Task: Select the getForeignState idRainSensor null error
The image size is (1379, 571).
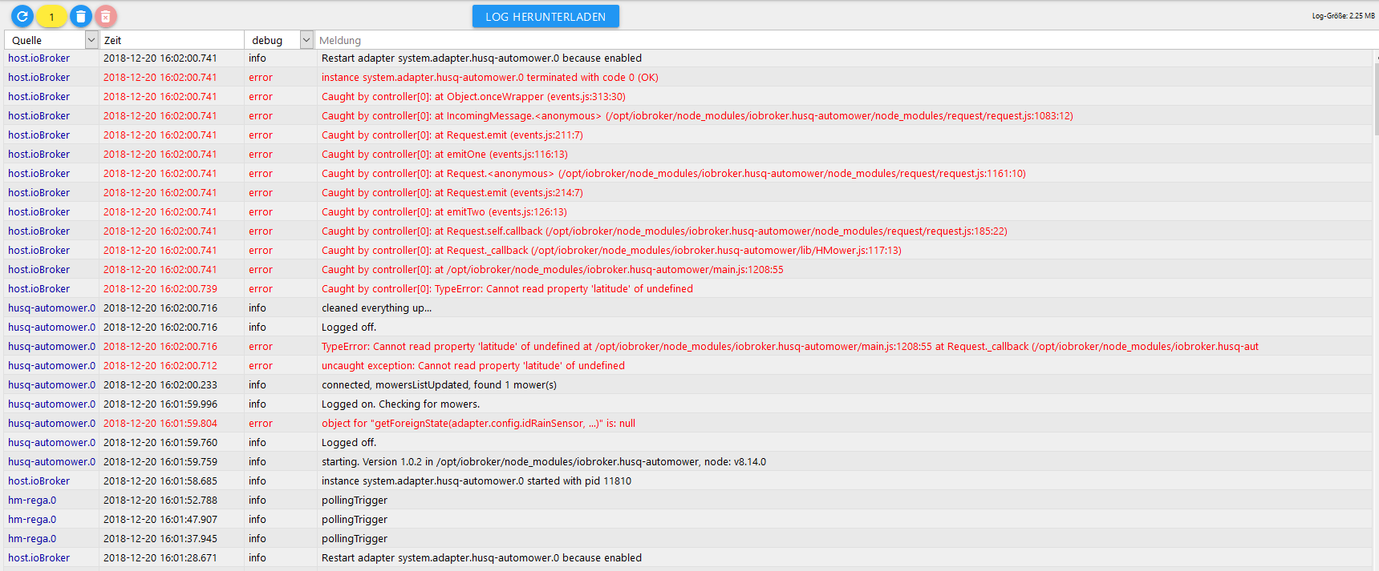Action: pos(478,424)
